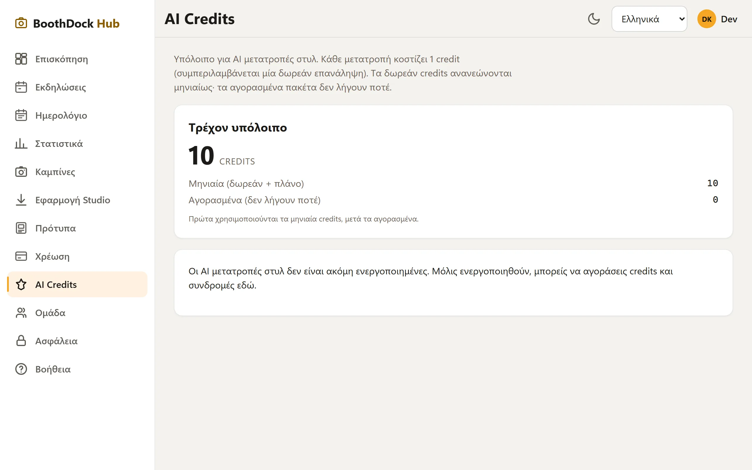This screenshot has height=470, width=752.
Task: Click the Εκδηλώσεις calendar icon
Action: point(21,87)
